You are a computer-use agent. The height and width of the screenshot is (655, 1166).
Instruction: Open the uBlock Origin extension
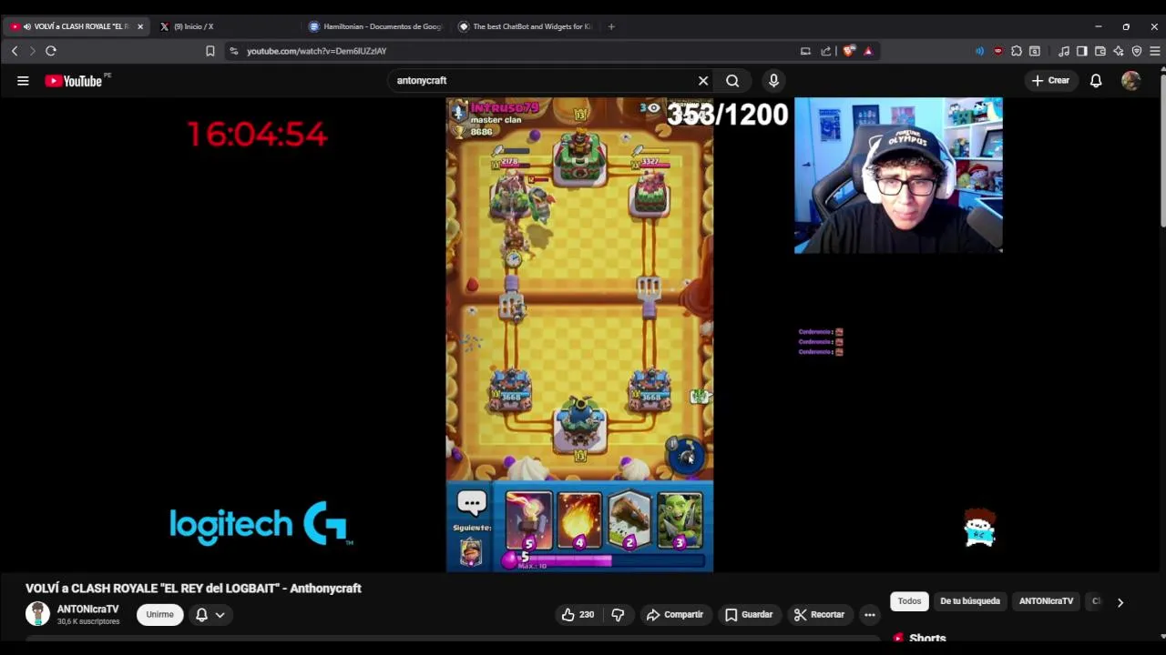998,51
